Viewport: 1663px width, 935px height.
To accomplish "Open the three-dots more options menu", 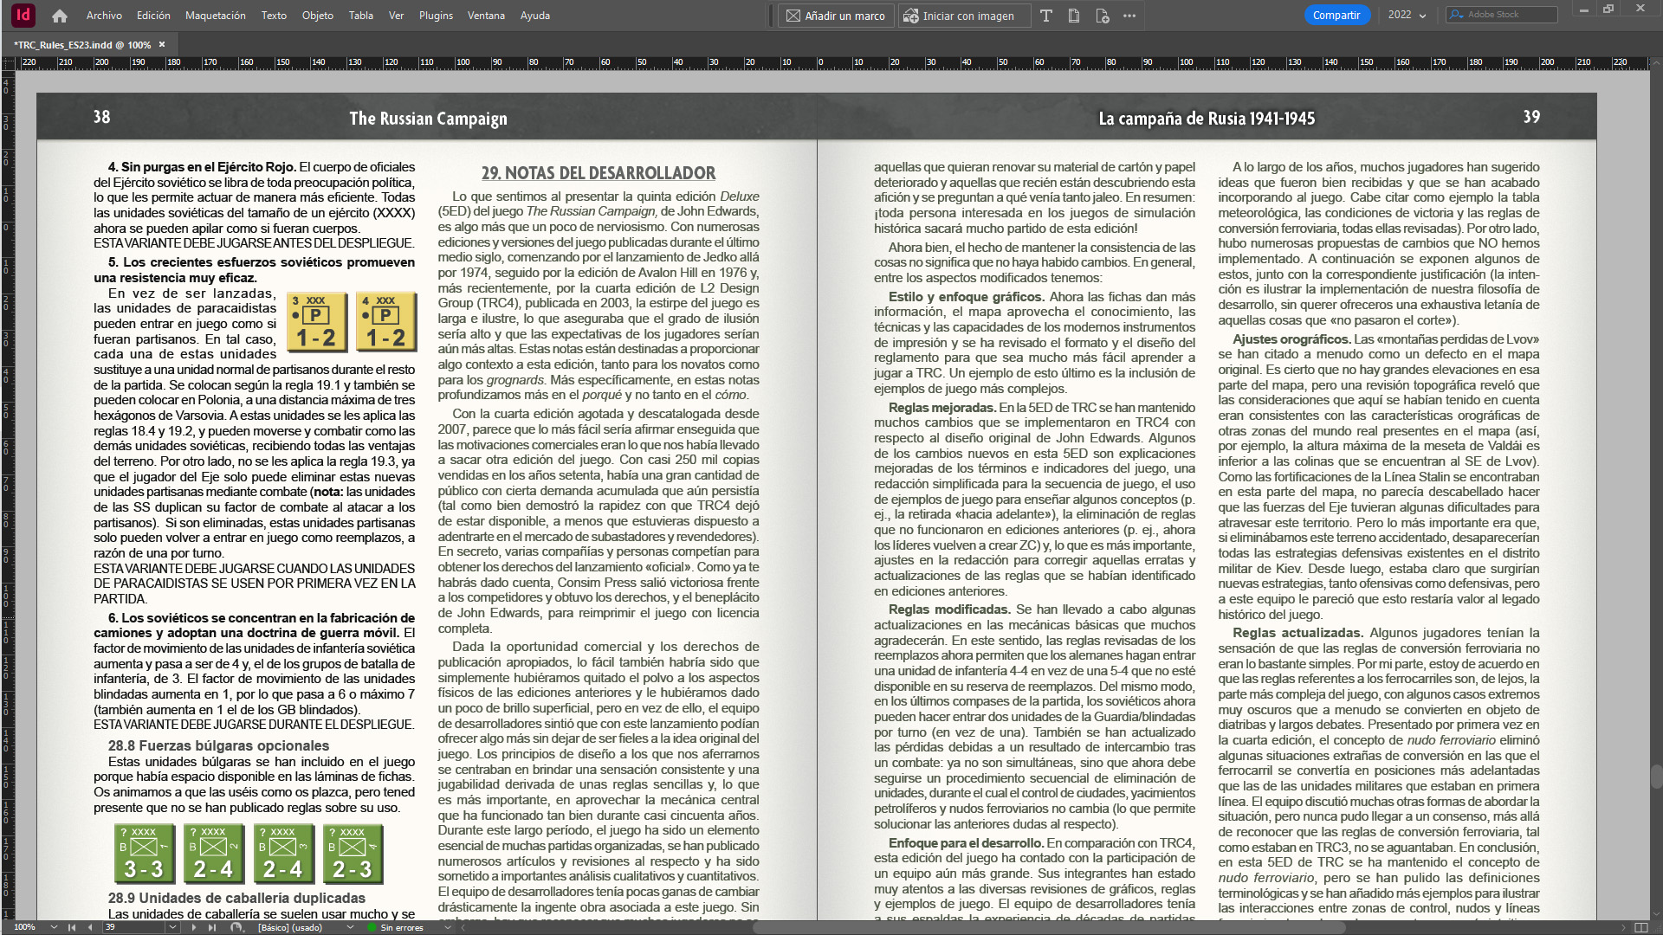I will pos(1129,16).
